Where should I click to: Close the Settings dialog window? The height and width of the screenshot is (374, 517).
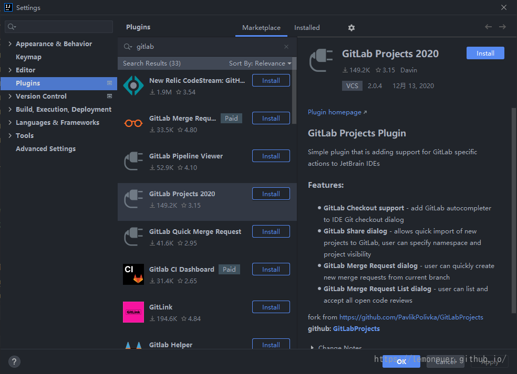[503, 7]
